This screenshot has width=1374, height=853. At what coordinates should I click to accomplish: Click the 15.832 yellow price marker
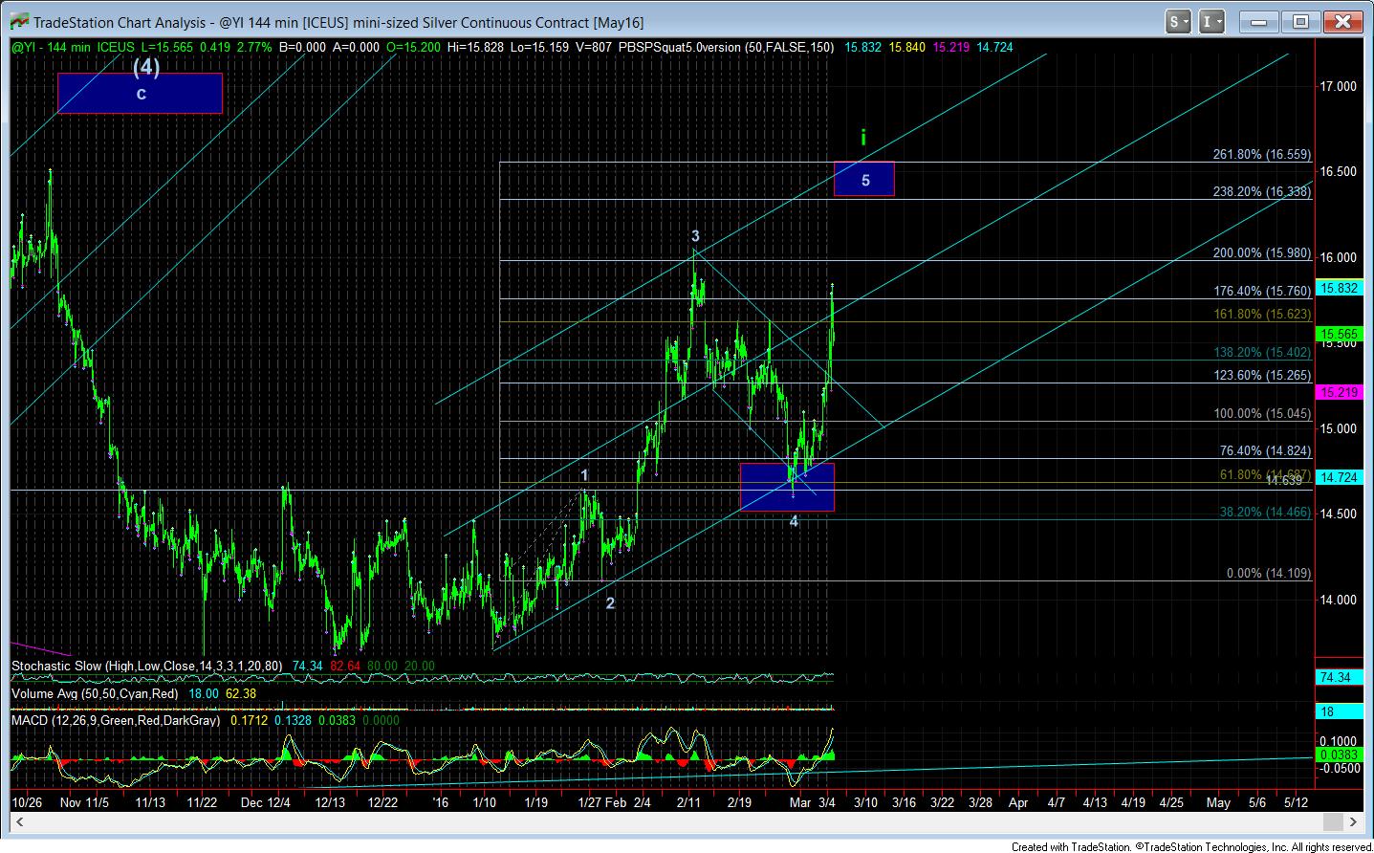(1340, 287)
